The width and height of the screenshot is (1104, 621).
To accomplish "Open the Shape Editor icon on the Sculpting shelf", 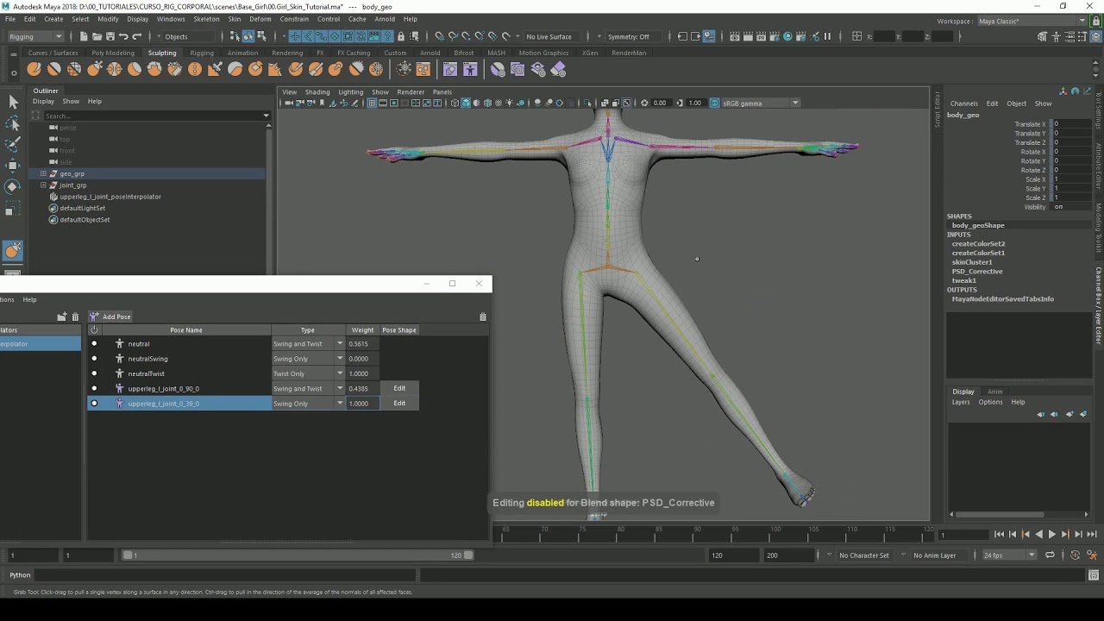I will click(450, 69).
